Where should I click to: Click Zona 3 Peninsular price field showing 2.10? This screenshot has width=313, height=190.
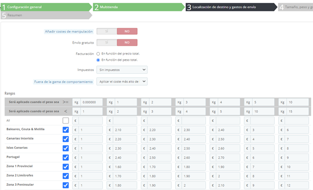(x=228, y=185)
